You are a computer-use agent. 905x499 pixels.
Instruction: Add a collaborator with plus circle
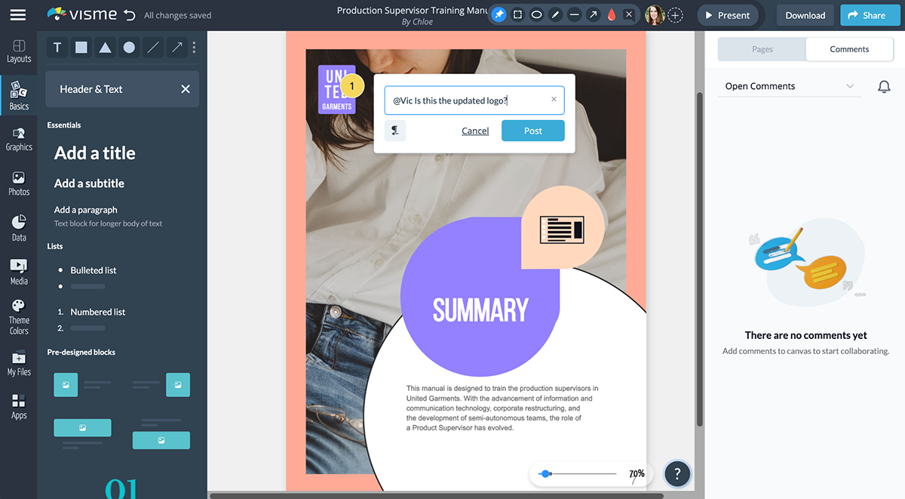pos(676,15)
